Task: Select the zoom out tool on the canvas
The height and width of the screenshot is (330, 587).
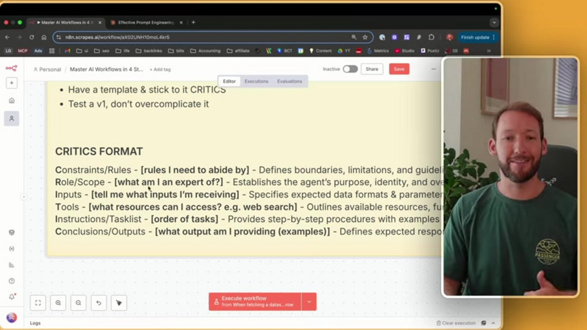Action: point(78,303)
